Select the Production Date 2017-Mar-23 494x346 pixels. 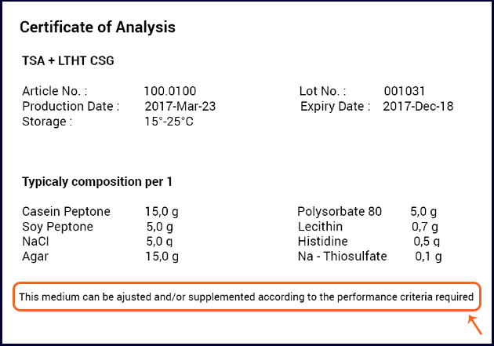point(180,106)
